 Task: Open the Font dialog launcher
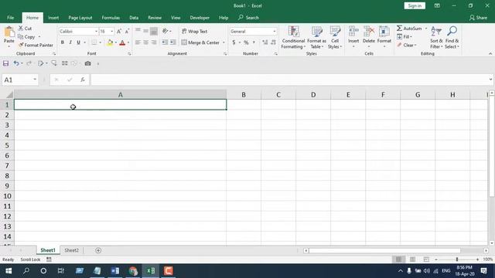click(x=129, y=54)
